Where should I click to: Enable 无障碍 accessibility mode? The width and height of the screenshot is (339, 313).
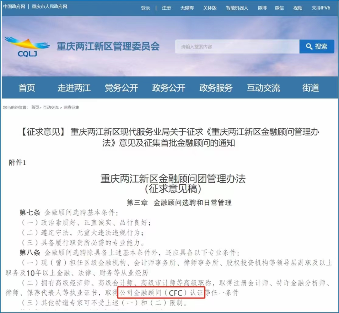[187, 8]
